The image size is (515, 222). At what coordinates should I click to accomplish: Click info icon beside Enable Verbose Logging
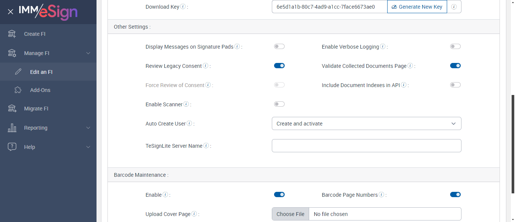(383, 47)
